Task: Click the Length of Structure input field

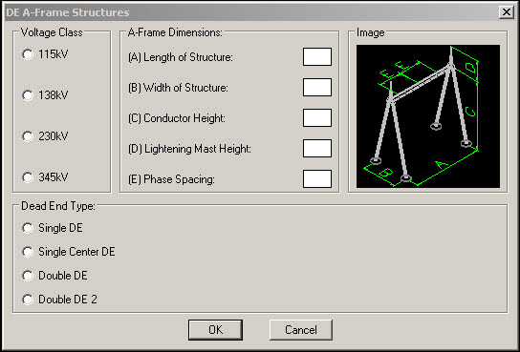Action: 317,57
